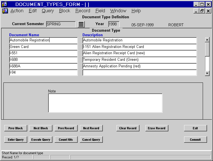
Task: Open the Field menu
Action: [x=100, y=11]
